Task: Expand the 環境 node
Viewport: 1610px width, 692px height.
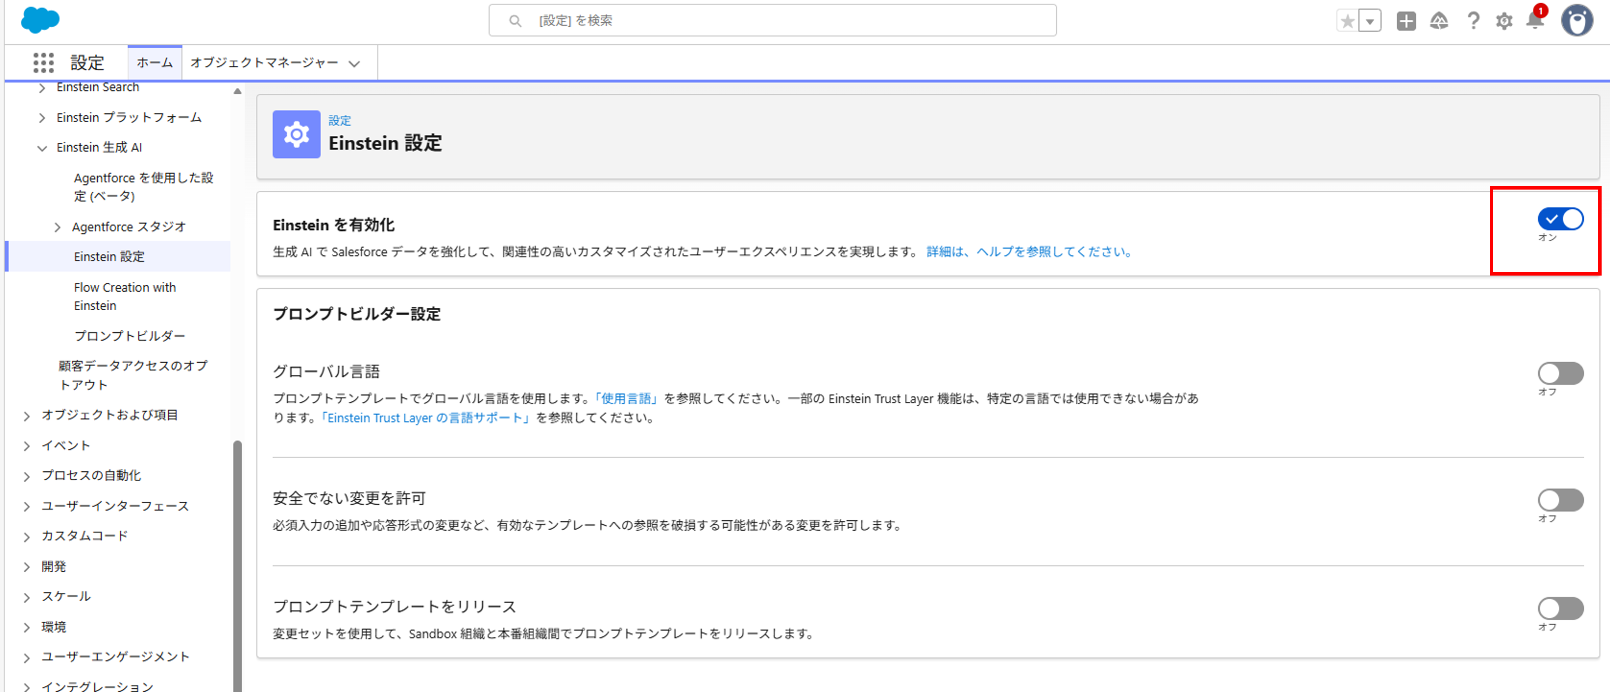Action: click(26, 627)
